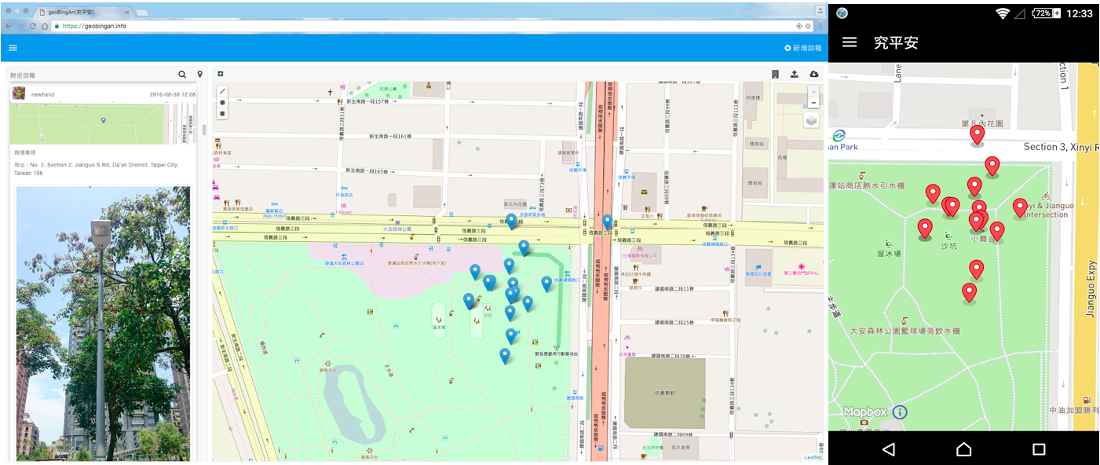Click the 12:33 clock in the status bar
Screen dimensions: 1100x465
pos(1080,13)
